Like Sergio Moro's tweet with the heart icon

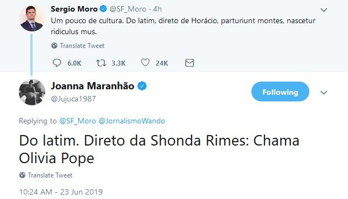[145, 63]
